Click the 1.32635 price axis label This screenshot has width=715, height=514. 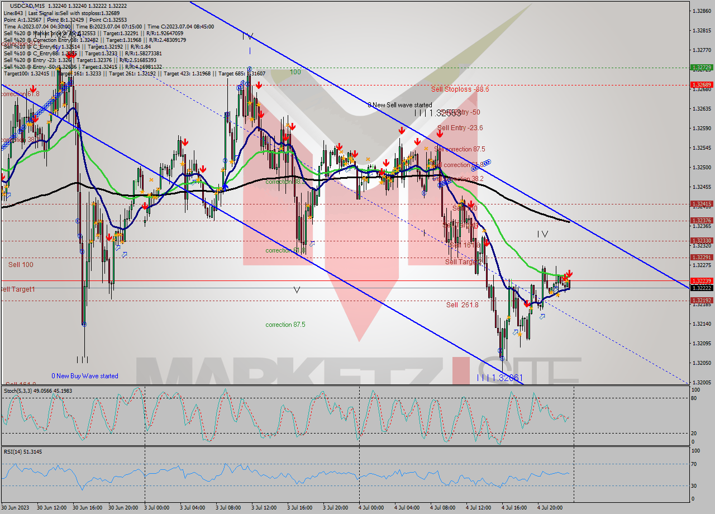click(x=701, y=109)
